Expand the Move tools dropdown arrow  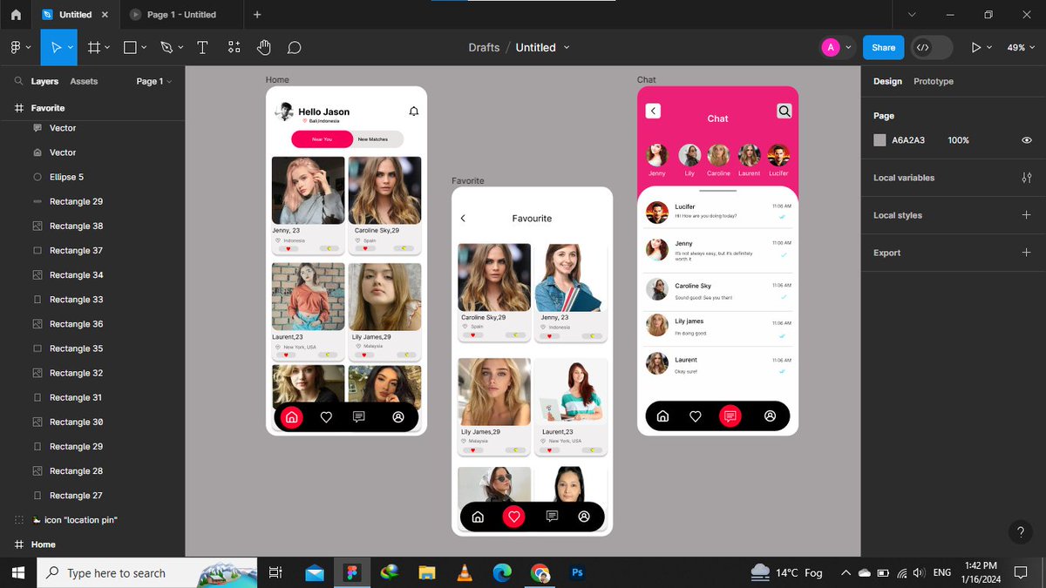click(x=69, y=48)
